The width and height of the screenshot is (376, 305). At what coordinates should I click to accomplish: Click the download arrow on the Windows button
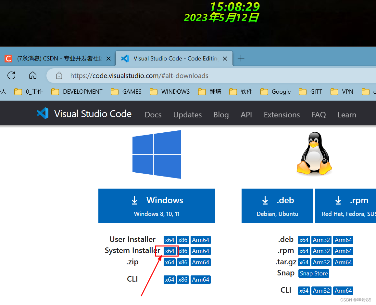[x=135, y=200]
